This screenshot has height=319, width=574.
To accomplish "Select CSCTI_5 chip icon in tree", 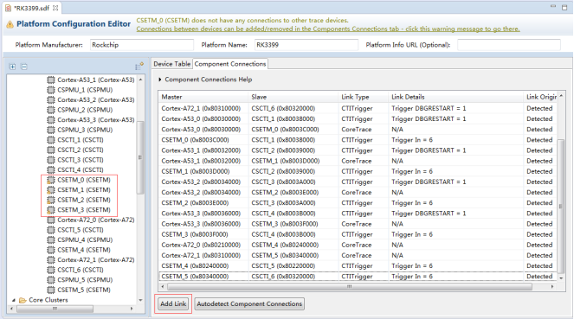I will tap(51, 230).
